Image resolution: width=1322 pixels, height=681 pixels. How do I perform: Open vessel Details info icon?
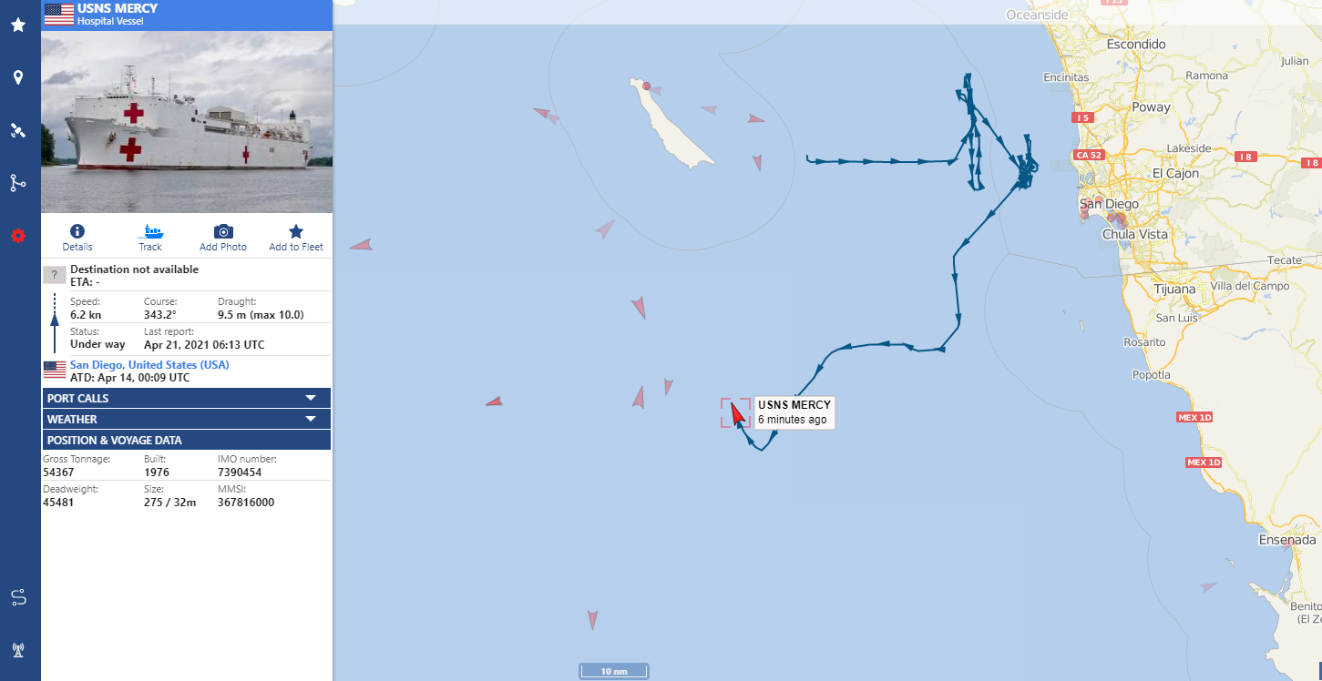coord(77,231)
